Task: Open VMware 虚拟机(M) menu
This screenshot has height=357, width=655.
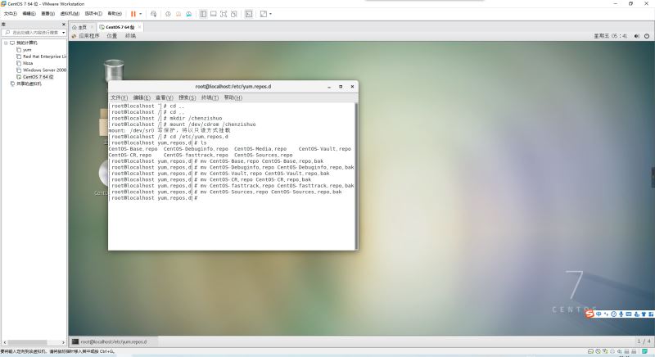Action: (x=70, y=14)
